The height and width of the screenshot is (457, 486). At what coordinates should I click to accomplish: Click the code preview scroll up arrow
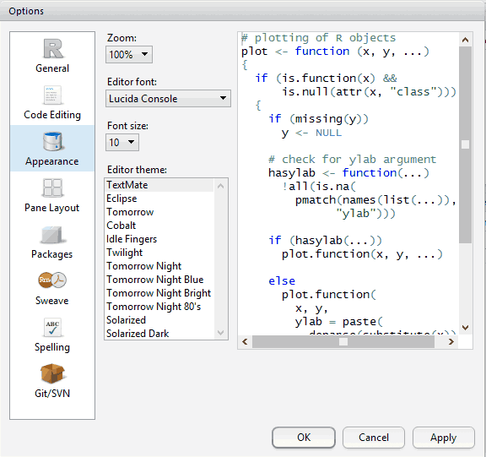pos(465,40)
